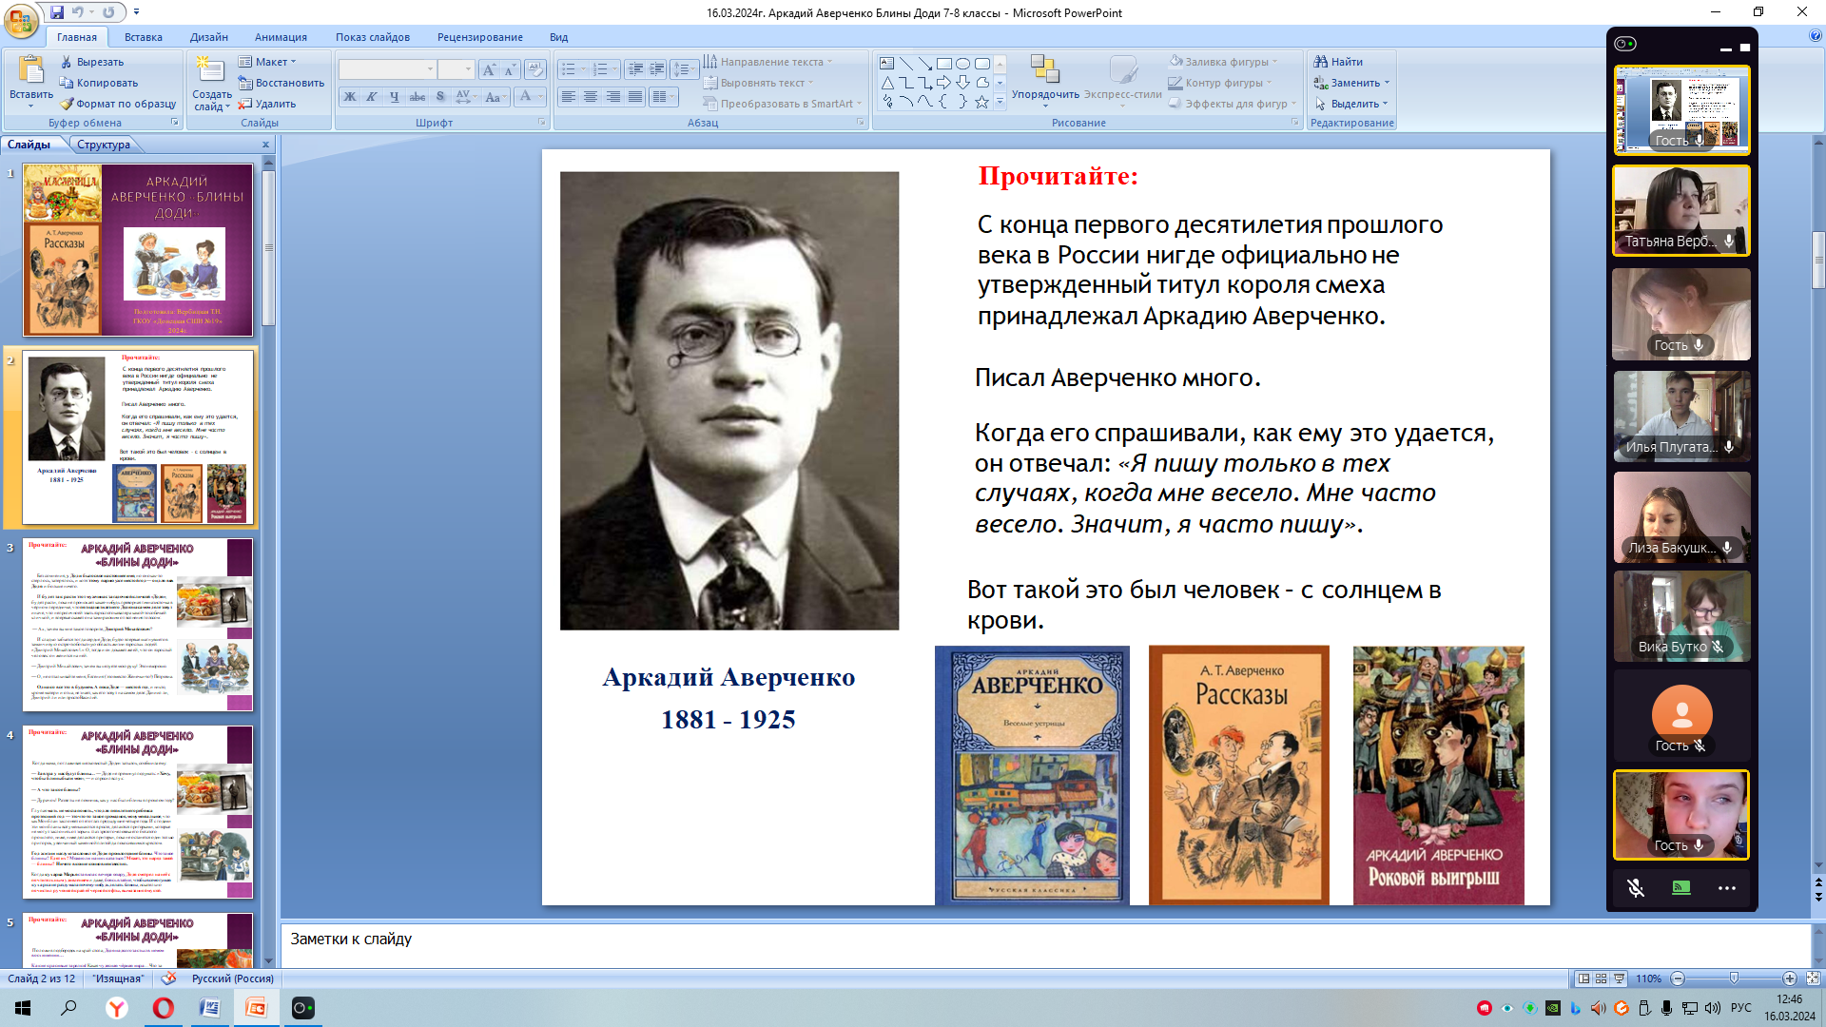This screenshot has width=1826, height=1027.
Task: Click the zoom slider handle
Action: click(1734, 979)
